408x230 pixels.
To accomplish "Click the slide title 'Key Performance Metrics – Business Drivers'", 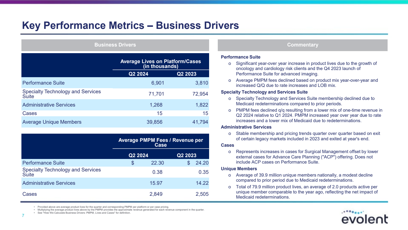I will (131, 26).
